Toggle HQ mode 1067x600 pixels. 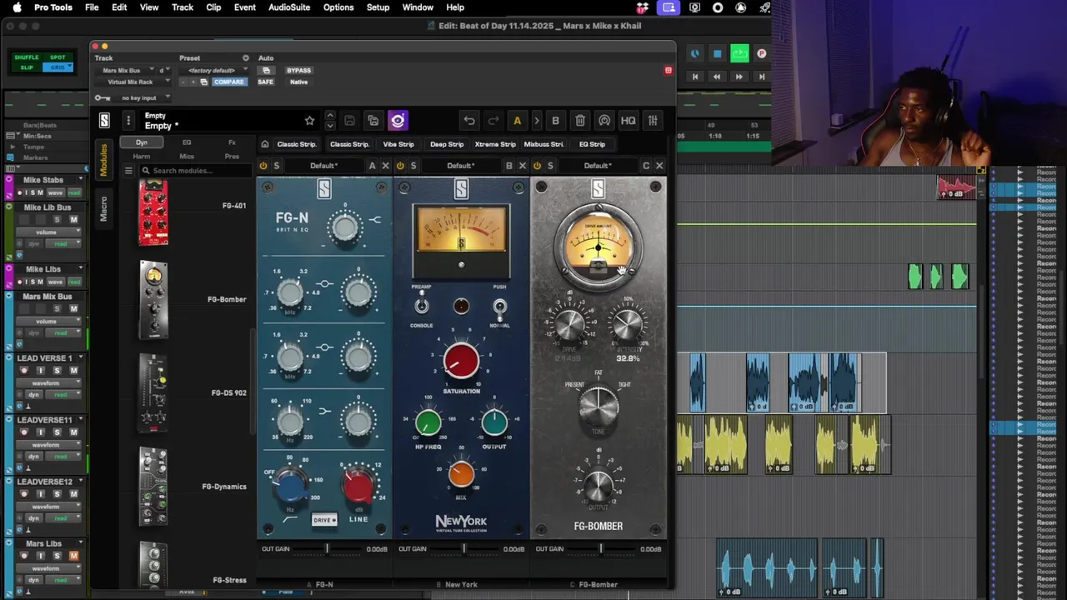click(x=628, y=121)
